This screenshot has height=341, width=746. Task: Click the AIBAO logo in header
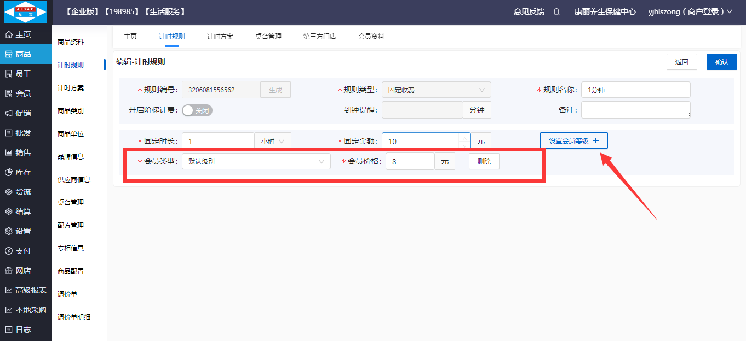[26, 11]
